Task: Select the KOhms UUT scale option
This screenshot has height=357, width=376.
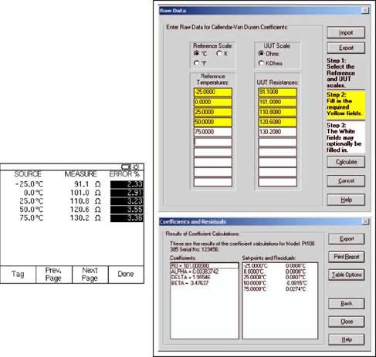Action: [261, 63]
